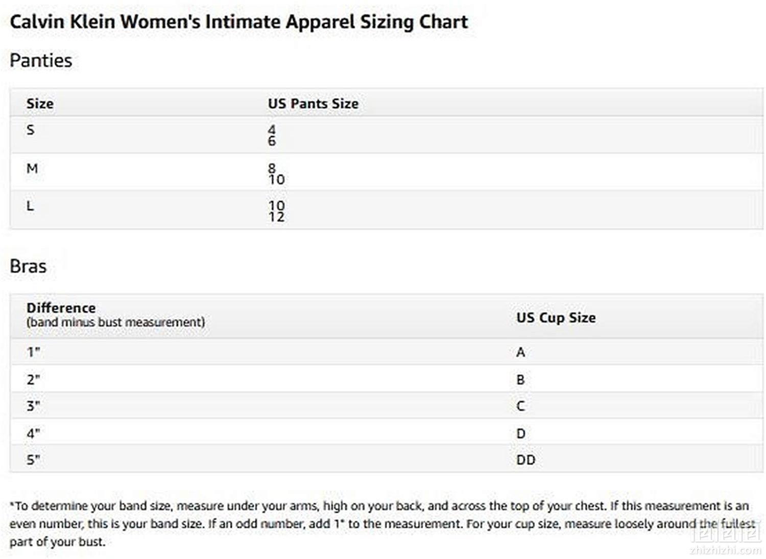Select the L size row

pos(386,210)
